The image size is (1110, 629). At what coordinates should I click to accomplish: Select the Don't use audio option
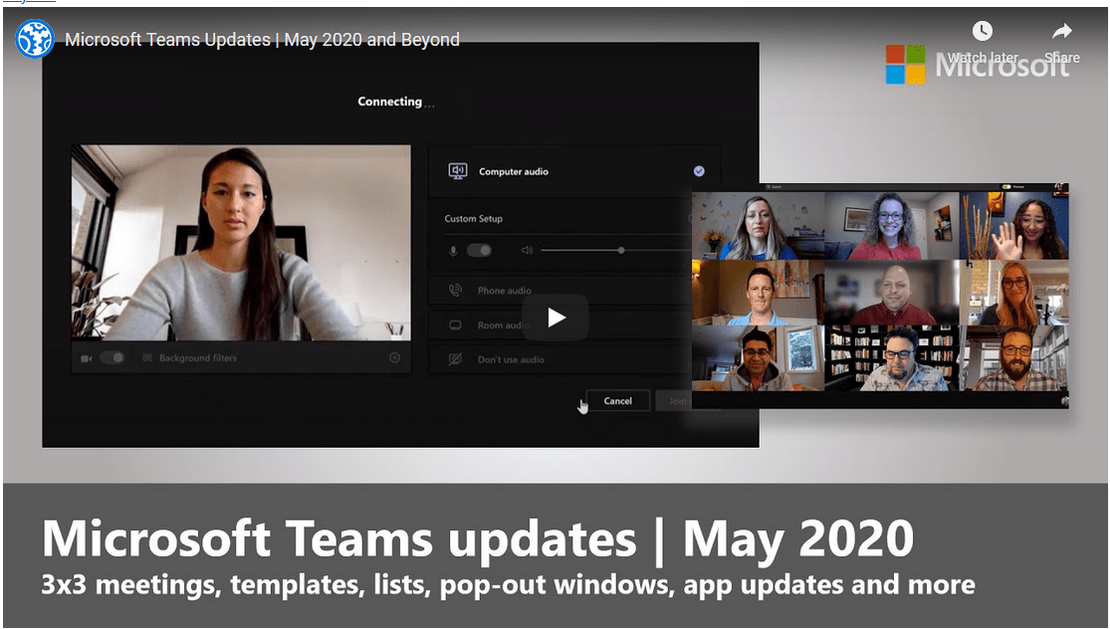pyautogui.click(x=511, y=359)
